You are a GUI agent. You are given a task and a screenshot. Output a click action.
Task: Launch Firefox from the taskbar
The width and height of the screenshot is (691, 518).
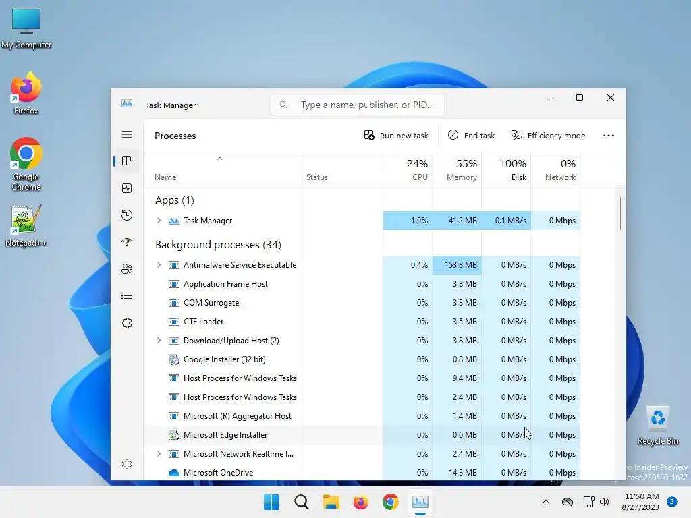point(360,502)
